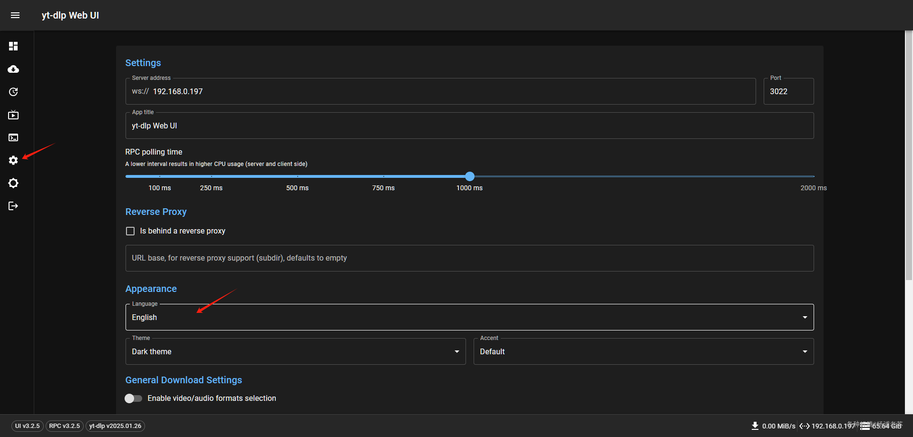Enable video/audio formats selection switch
Screen dimensions: 913x437
133,398
